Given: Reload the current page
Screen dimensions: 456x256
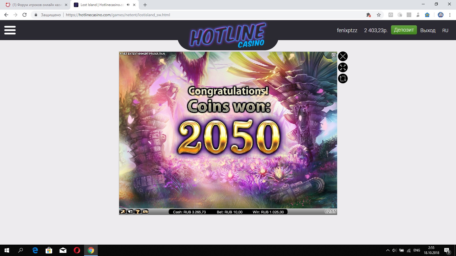Looking at the screenshot, I should (25, 15).
